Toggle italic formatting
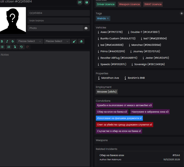Viewport: 184px width, 167px height. click(7, 41)
